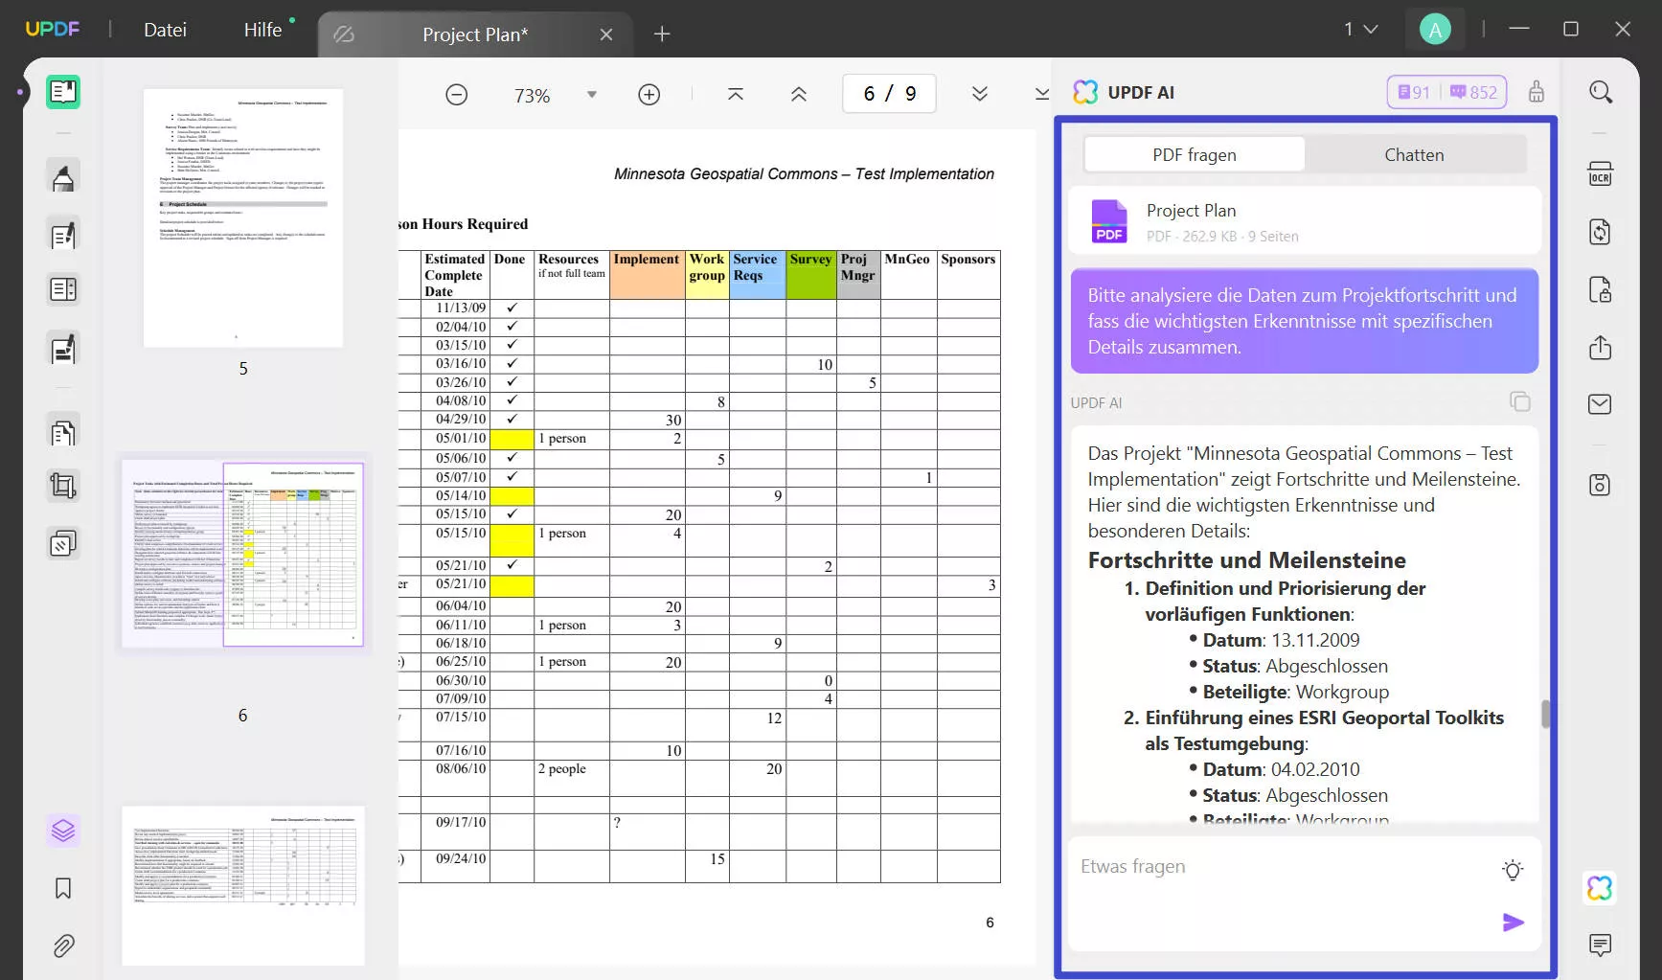Open the Comments panel in right sidebar
Screen dimensions: 1662x980
pos(1601,946)
